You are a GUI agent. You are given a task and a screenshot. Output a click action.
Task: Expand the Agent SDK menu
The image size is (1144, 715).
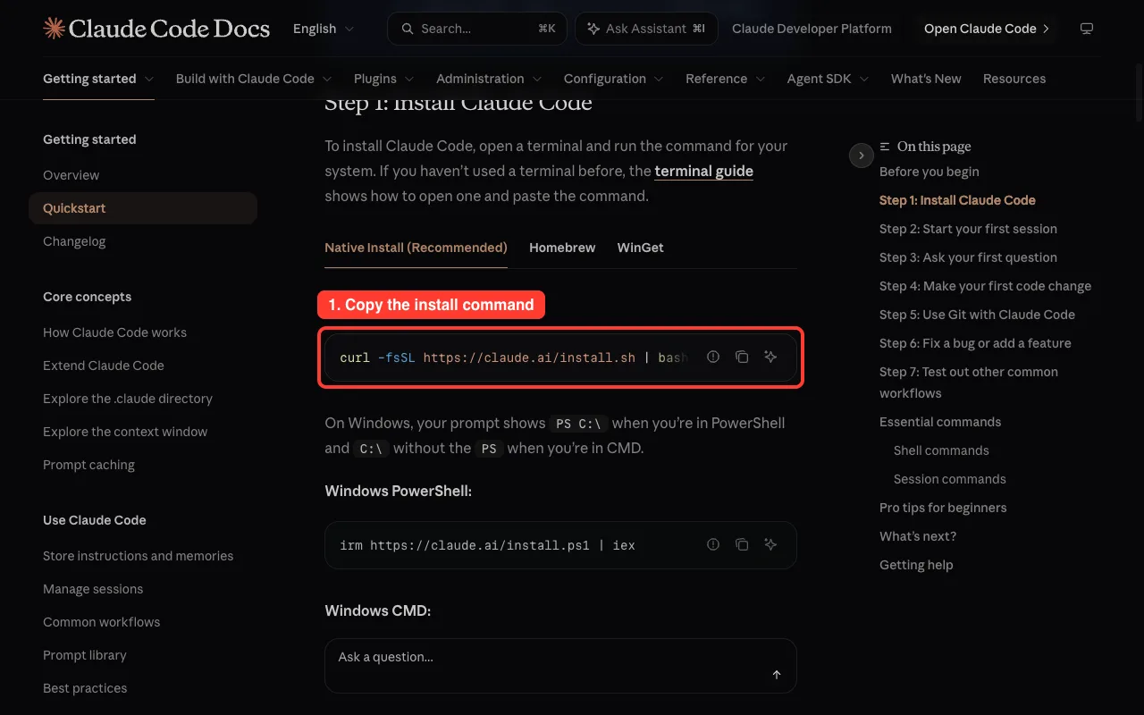click(829, 79)
